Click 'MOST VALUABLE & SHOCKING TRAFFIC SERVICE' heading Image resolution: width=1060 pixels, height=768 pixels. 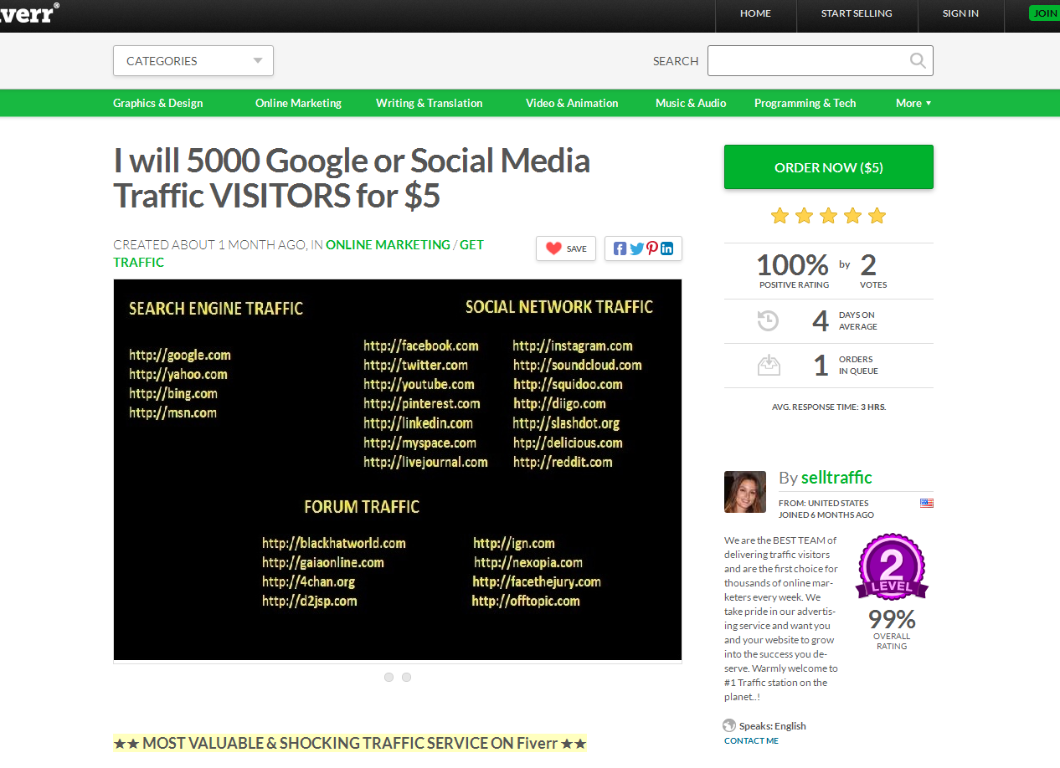(350, 743)
